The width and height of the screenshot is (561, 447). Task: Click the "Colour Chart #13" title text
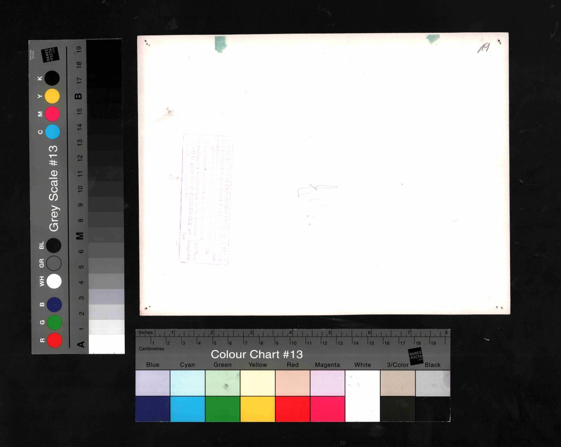(257, 354)
